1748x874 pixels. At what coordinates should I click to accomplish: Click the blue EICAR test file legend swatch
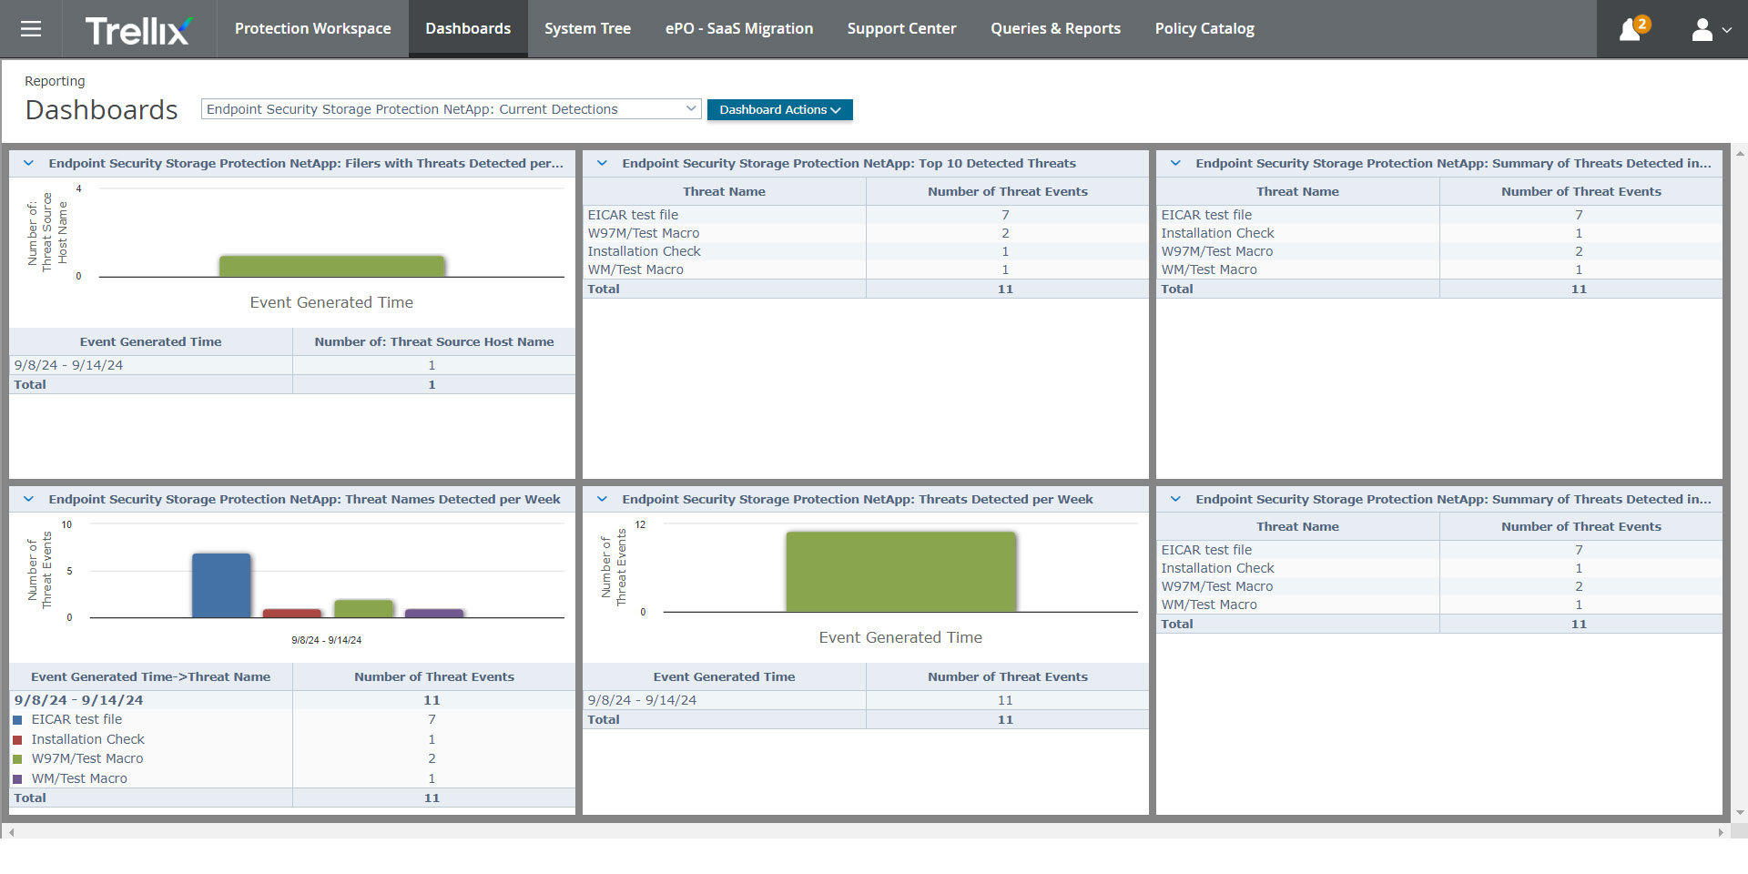pyautogui.click(x=17, y=720)
